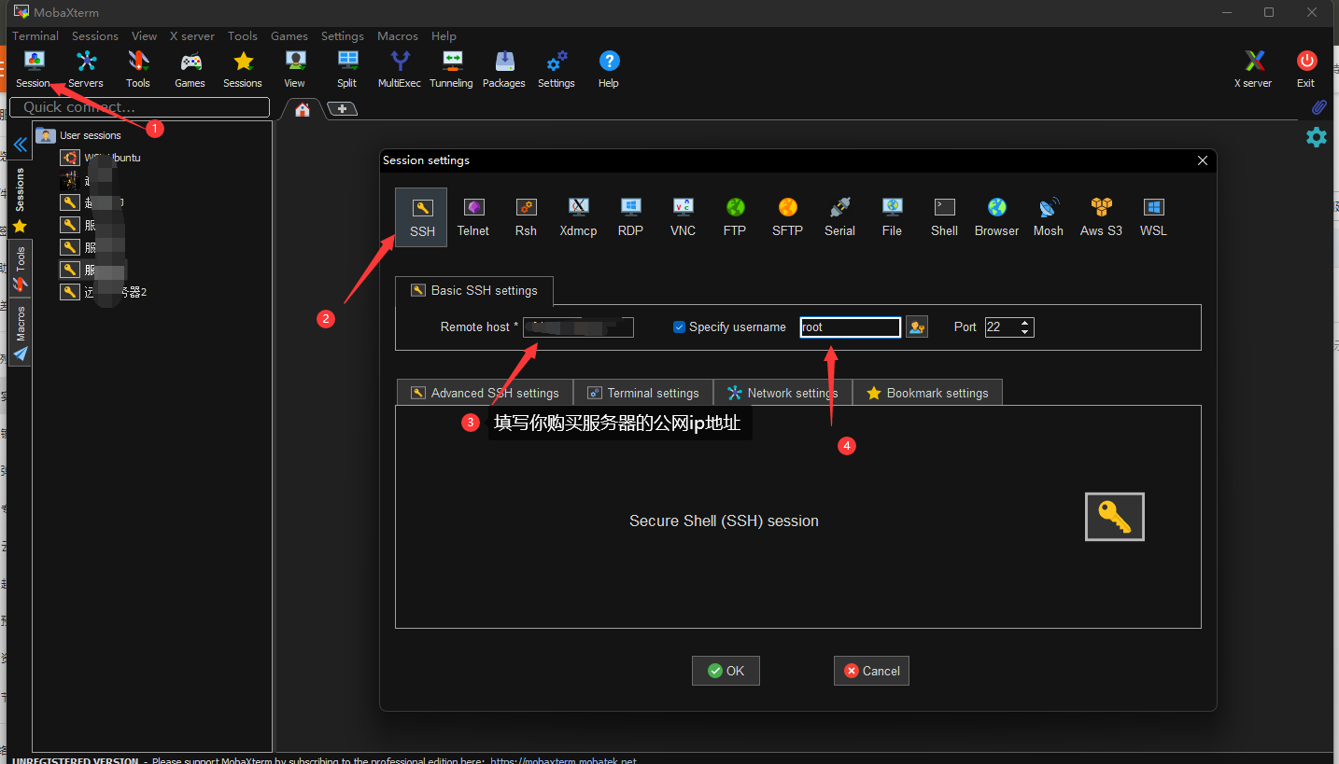Open the Sessions menu in menu bar

(x=95, y=36)
